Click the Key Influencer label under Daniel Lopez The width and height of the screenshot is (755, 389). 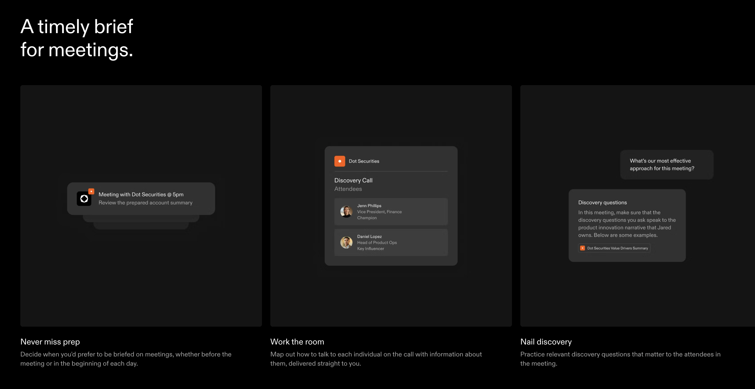tap(370, 248)
